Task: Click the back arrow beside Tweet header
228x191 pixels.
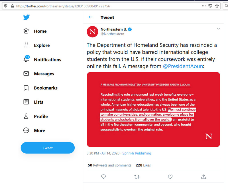Action: point(90,17)
